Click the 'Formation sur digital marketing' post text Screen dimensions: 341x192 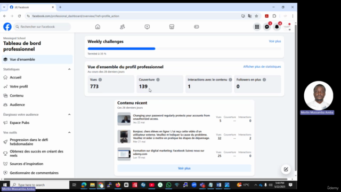(168, 152)
